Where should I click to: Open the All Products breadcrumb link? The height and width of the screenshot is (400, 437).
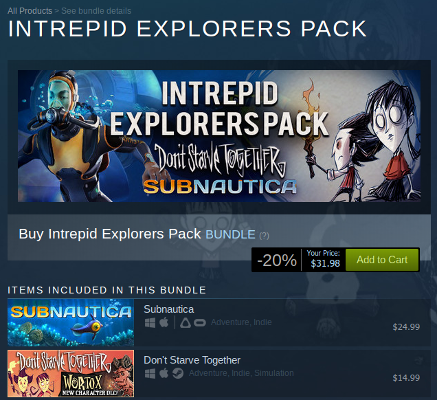coord(30,11)
